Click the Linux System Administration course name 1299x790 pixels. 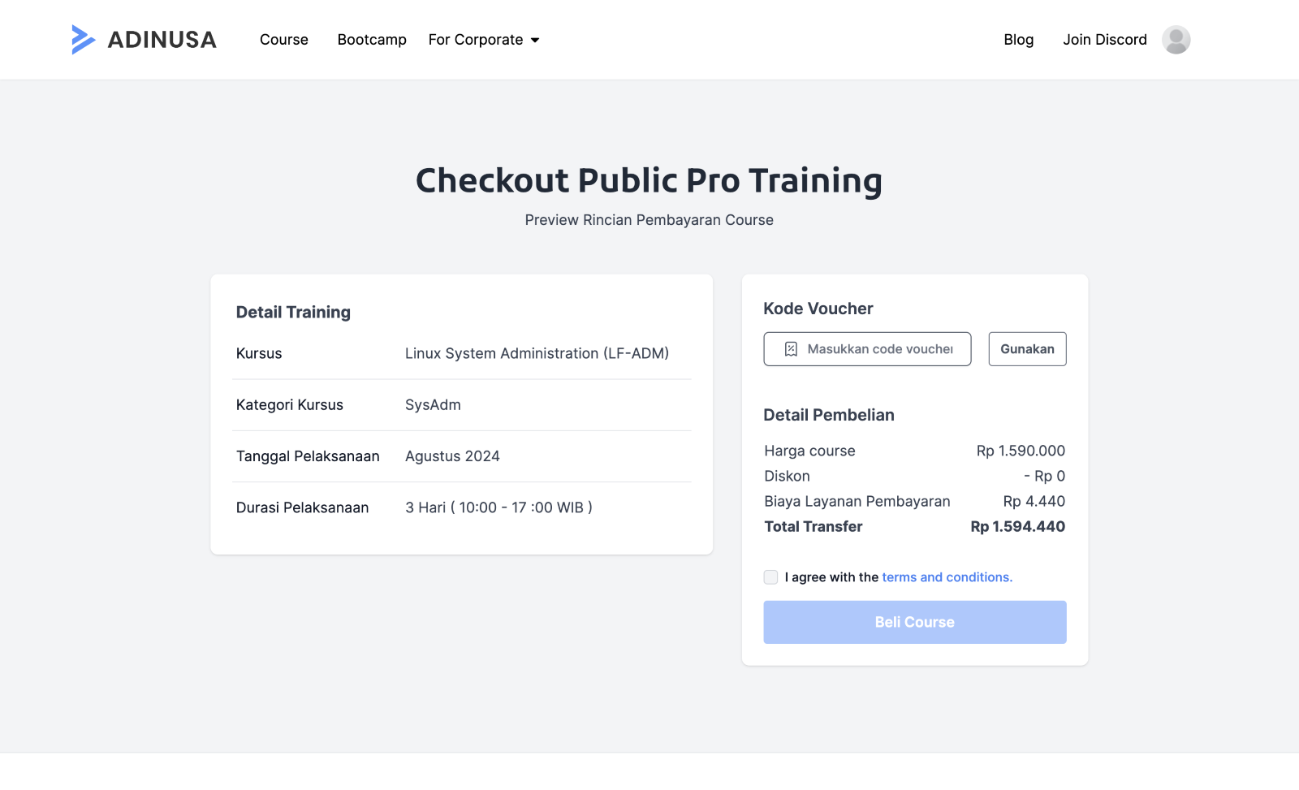[x=537, y=354]
